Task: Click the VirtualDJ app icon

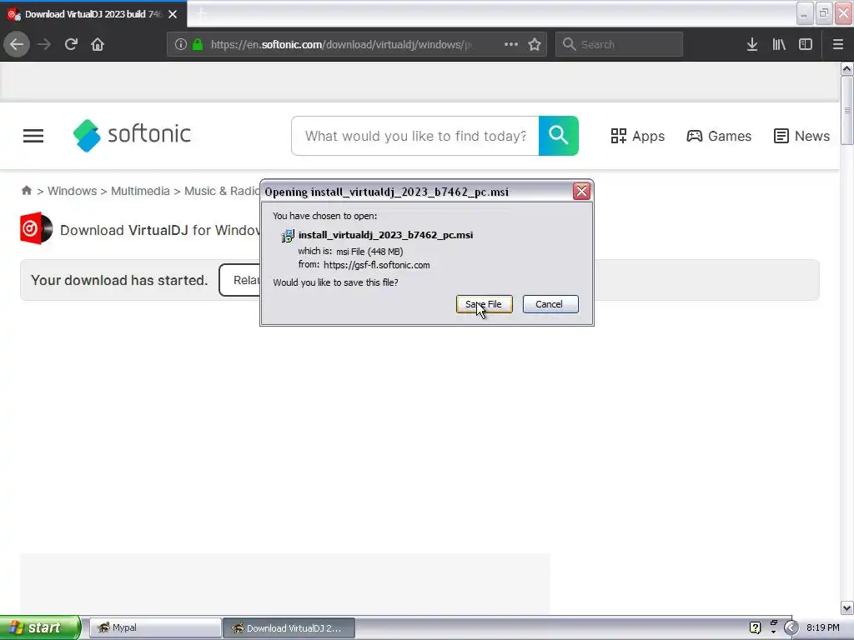Action: [x=36, y=228]
